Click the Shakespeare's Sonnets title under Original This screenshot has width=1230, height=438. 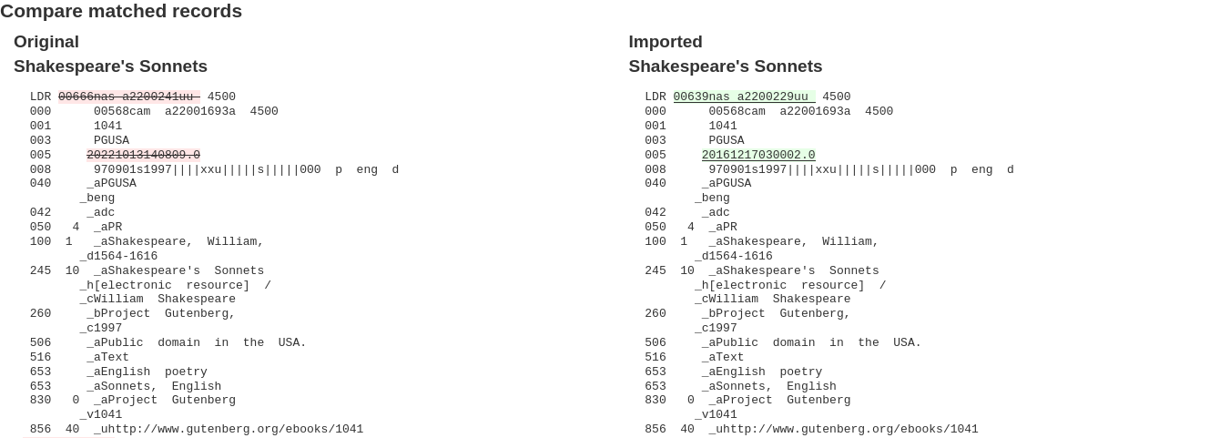point(110,66)
